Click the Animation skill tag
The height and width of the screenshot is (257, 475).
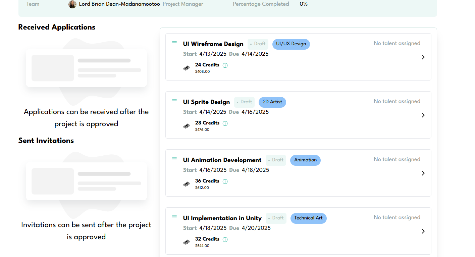point(305,160)
